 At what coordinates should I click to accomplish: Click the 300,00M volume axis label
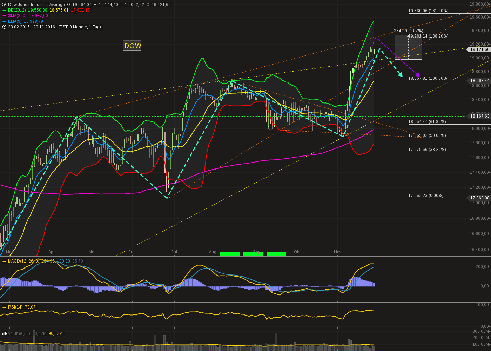(x=481, y=331)
